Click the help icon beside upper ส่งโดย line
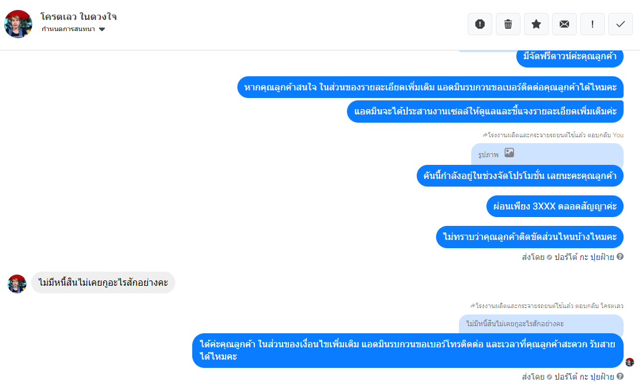 point(620,256)
